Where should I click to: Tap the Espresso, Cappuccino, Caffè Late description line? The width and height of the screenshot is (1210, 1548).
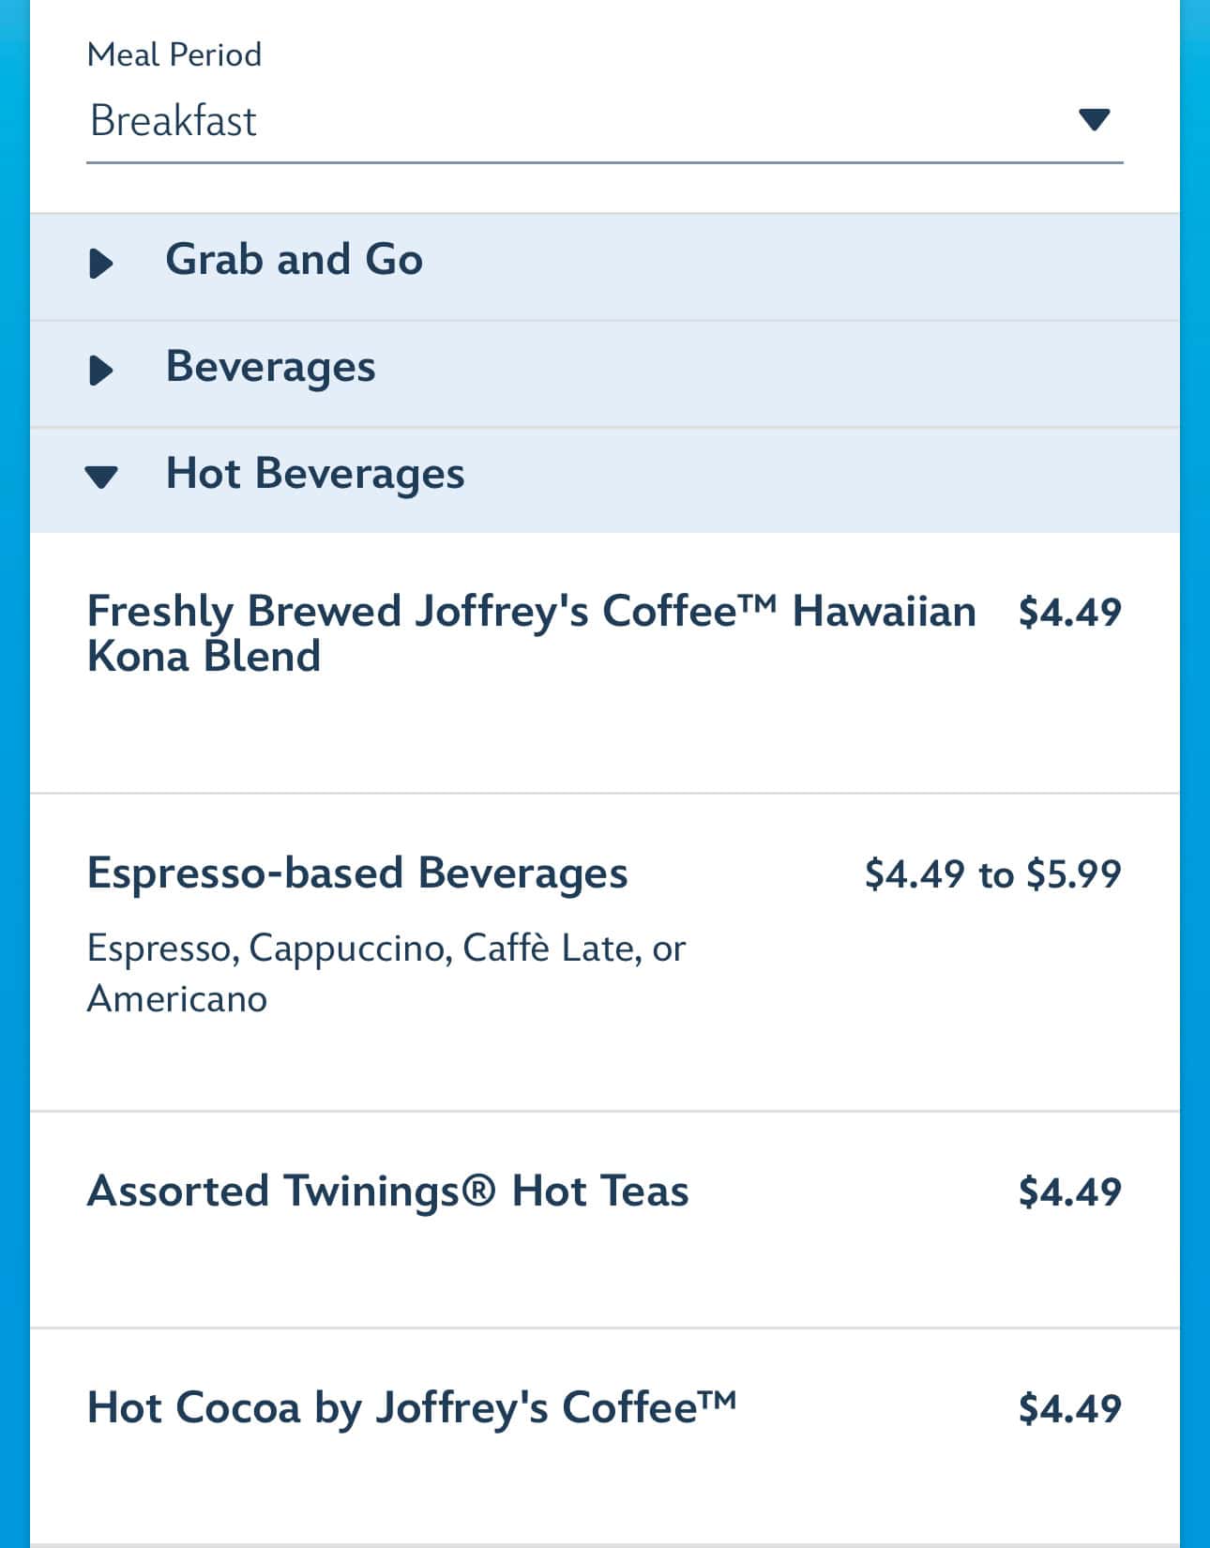386,949
